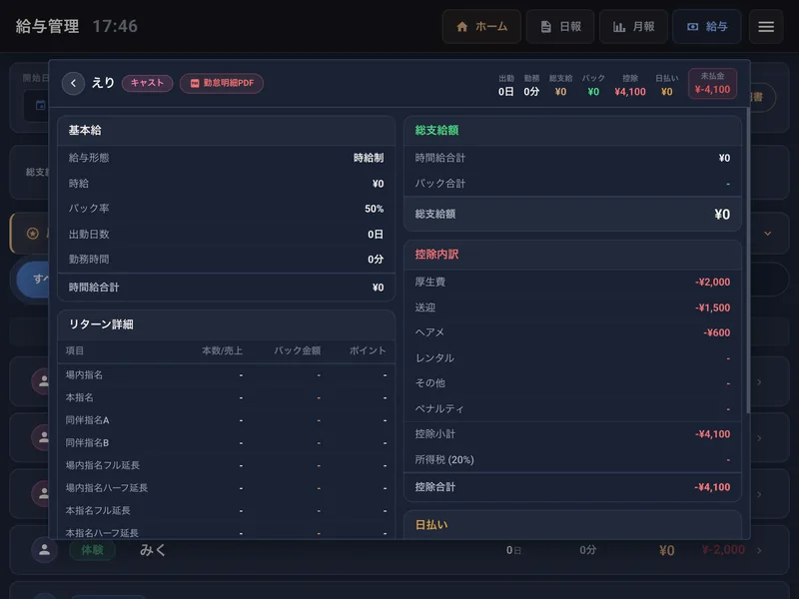The height and width of the screenshot is (599, 799).
Task: Click the 体験 badge beside みく
Action: tap(93, 549)
